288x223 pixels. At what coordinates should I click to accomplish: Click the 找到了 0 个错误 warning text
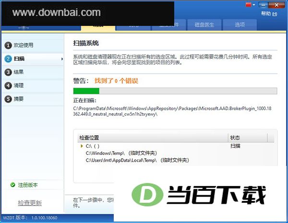(x=116, y=81)
